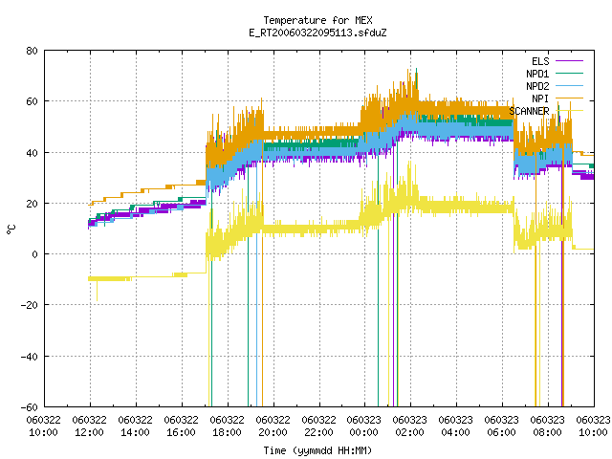Click the y-axis label 40
The height and width of the screenshot is (459, 612).
pyautogui.click(x=33, y=153)
